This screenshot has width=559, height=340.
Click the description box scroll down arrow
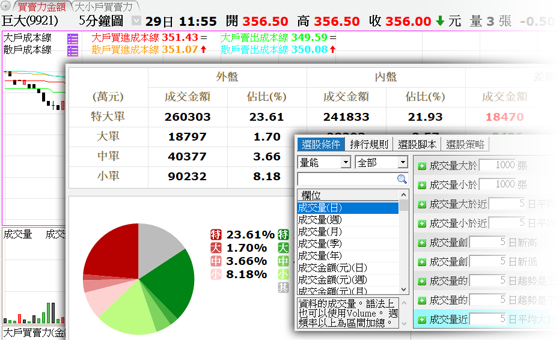[x=404, y=324]
